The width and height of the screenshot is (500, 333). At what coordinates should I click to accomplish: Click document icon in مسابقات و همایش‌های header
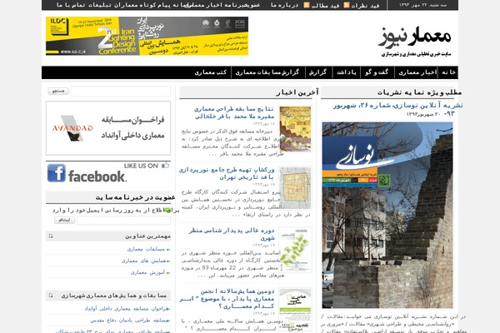coord(51,296)
